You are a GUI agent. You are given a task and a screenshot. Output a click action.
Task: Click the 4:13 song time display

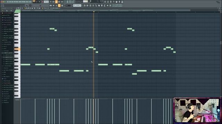tap(70, 2)
